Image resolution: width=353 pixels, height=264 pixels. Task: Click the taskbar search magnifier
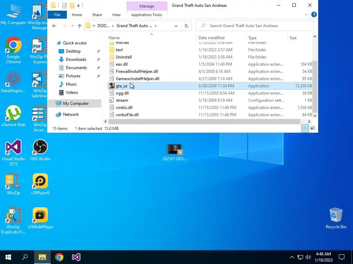click(25, 257)
